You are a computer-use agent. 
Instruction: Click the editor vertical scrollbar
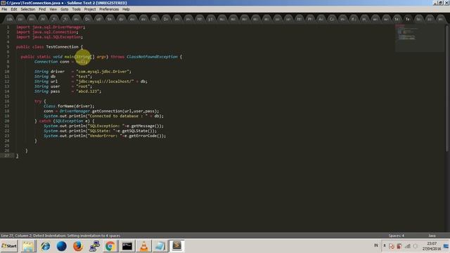447,89
